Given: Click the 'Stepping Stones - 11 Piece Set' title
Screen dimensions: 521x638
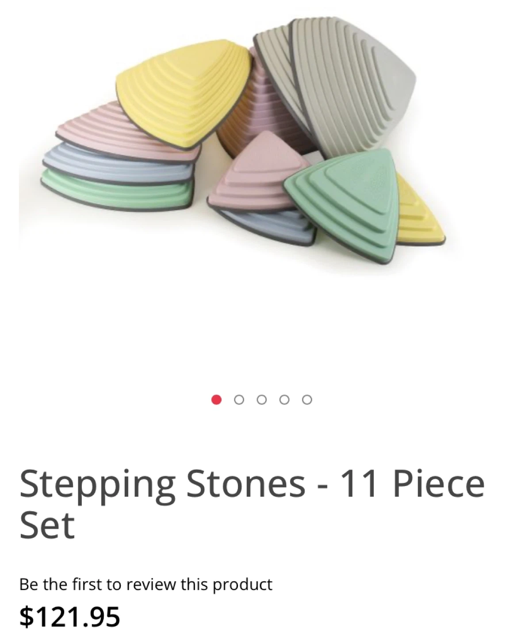Looking at the screenshot, I should coord(252,504).
